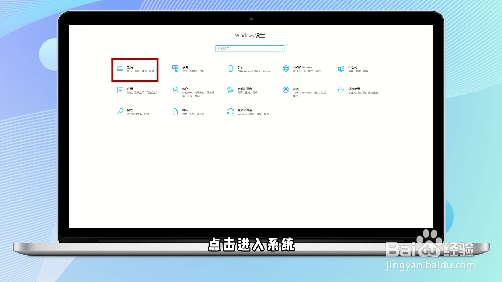Select the 更新和安全 category title

[x=245, y=110]
